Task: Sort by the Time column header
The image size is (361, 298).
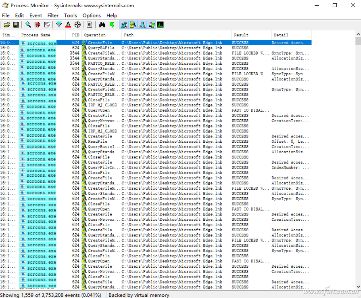Action: [x=9, y=35]
